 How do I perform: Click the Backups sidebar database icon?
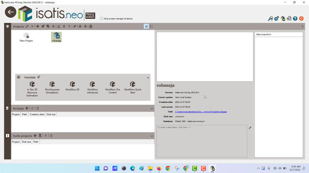pos(7,108)
